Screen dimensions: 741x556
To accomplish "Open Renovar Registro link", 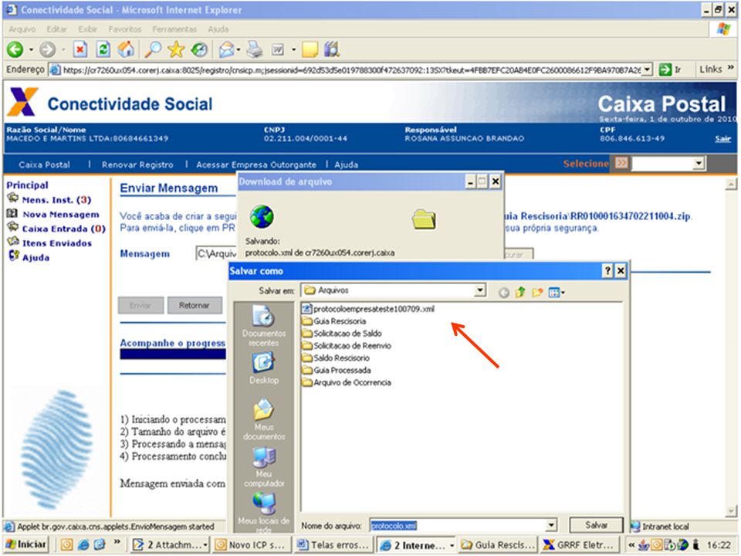I will tap(137, 164).
